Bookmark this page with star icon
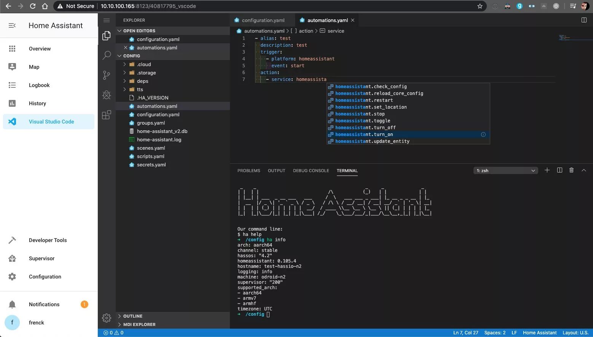This screenshot has width=593, height=337. tap(480, 6)
